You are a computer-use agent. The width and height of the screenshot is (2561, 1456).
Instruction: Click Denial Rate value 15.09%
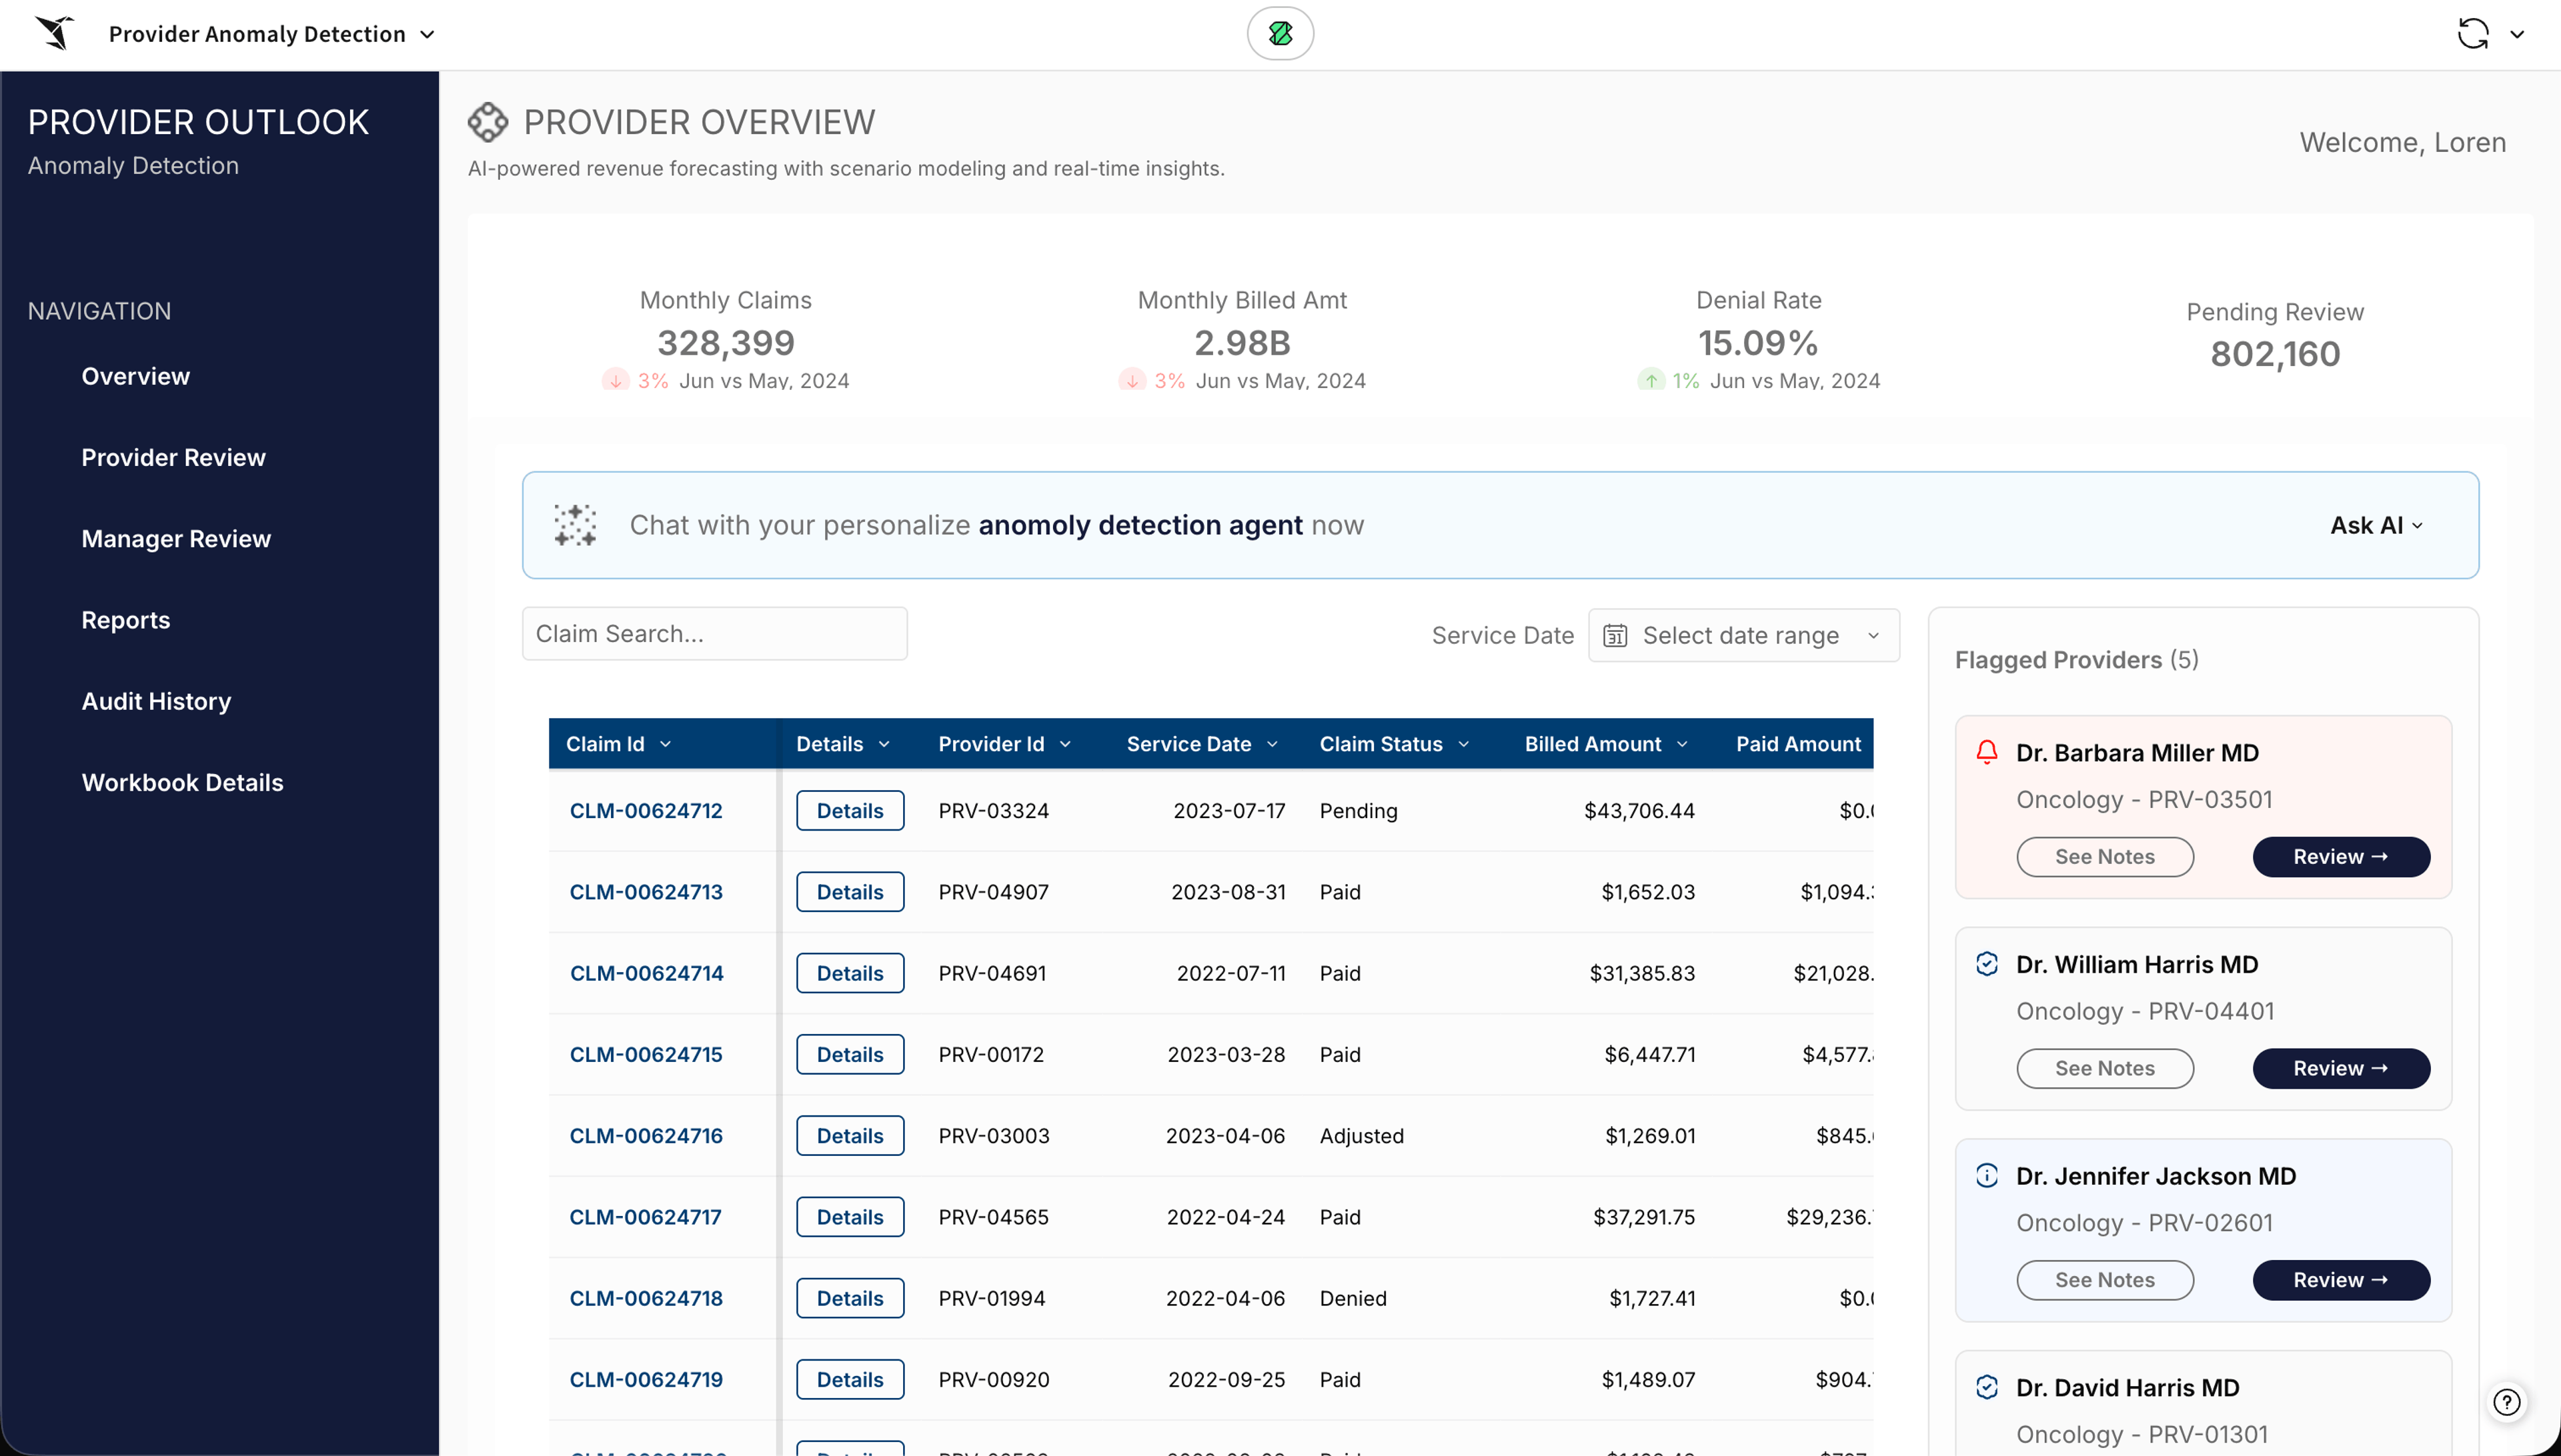(x=1758, y=343)
